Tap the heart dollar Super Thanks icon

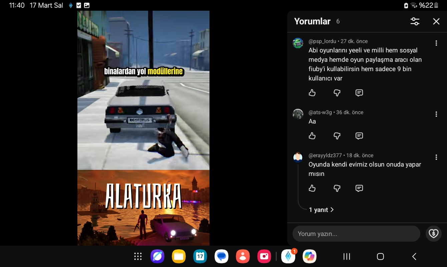click(433, 234)
